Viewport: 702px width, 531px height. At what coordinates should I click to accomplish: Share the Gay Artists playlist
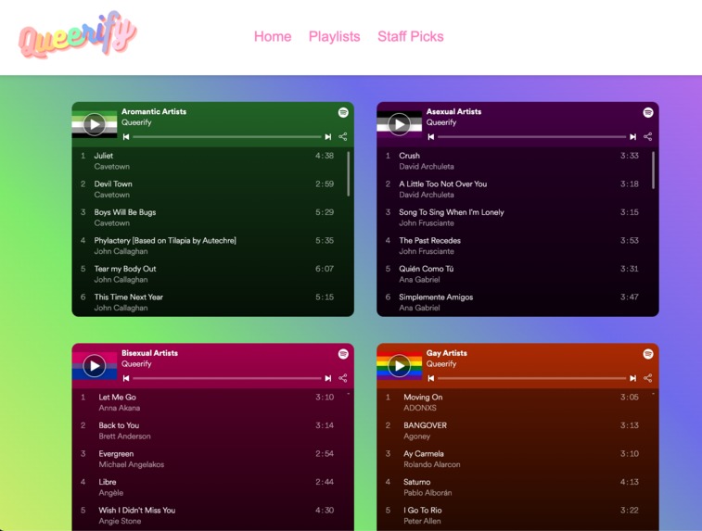pos(648,378)
